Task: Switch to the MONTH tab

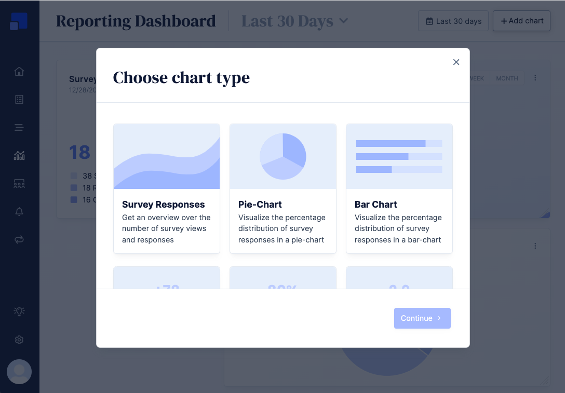Action: tap(506, 78)
